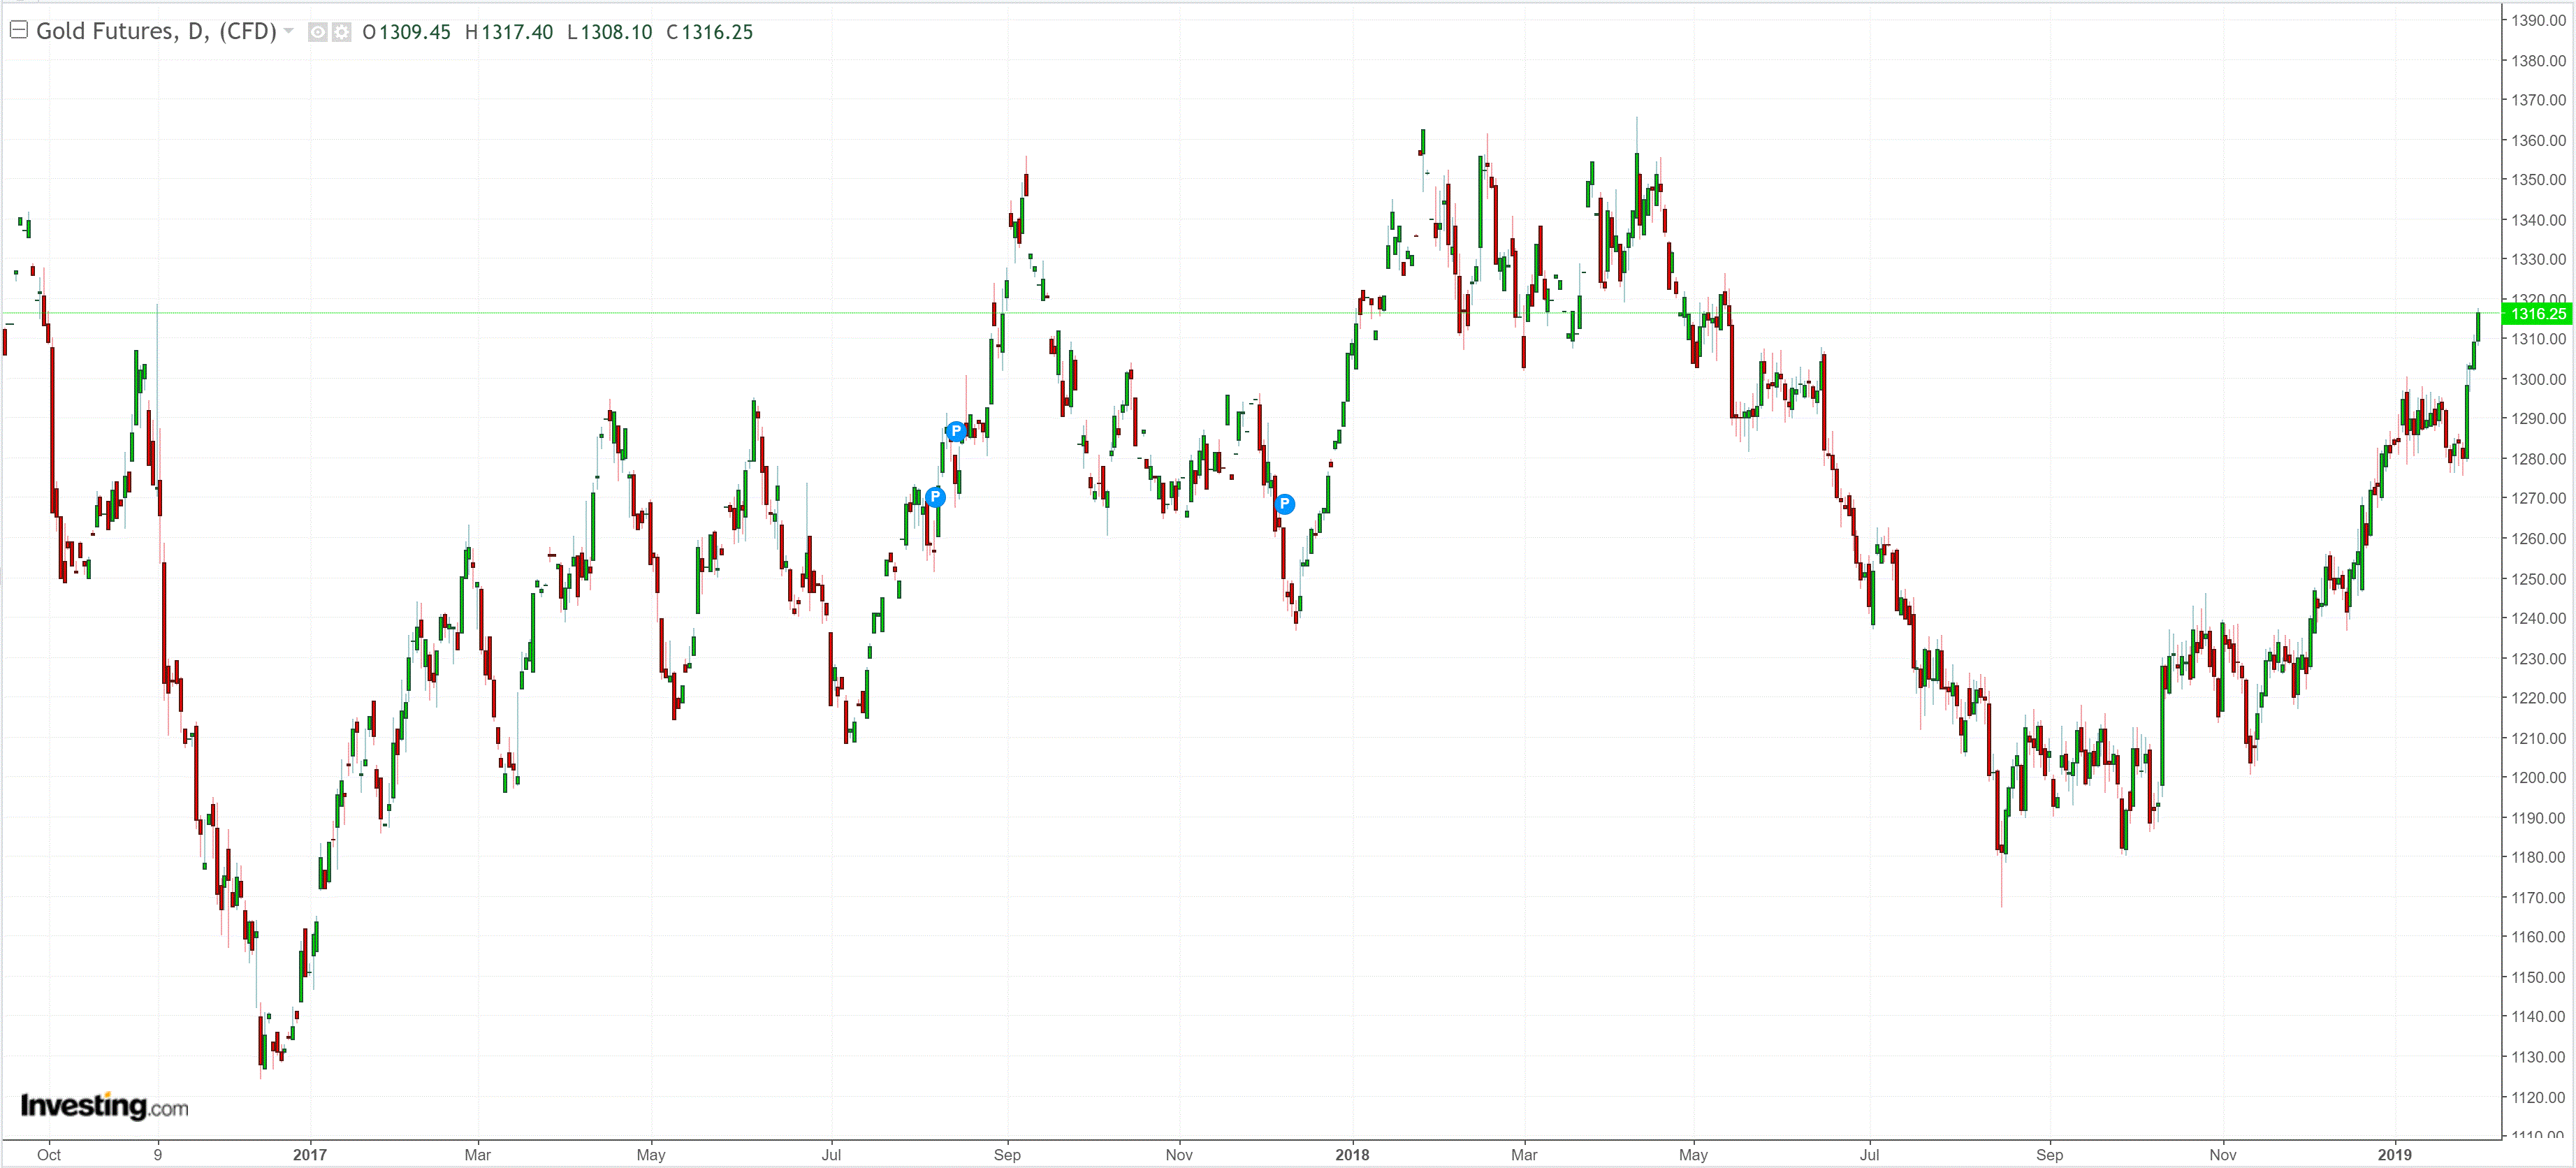
Task: Open dropdown arrow beside Gold Futures title
Action: pyautogui.click(x=289, y=31)
